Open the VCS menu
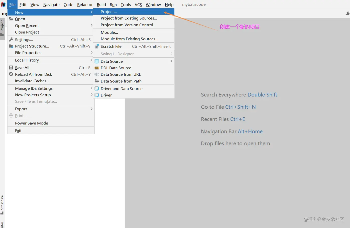The height and width of the screenshot is (228, 350). point(138,4)
